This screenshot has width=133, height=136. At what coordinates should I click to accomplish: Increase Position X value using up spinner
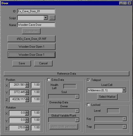27,84
